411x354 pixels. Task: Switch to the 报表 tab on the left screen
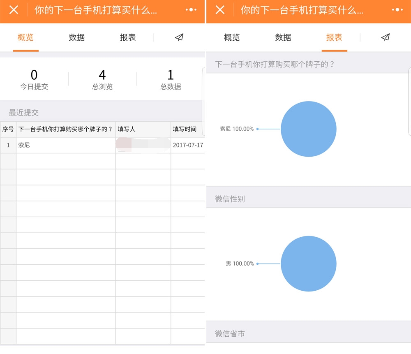(127, 37)
